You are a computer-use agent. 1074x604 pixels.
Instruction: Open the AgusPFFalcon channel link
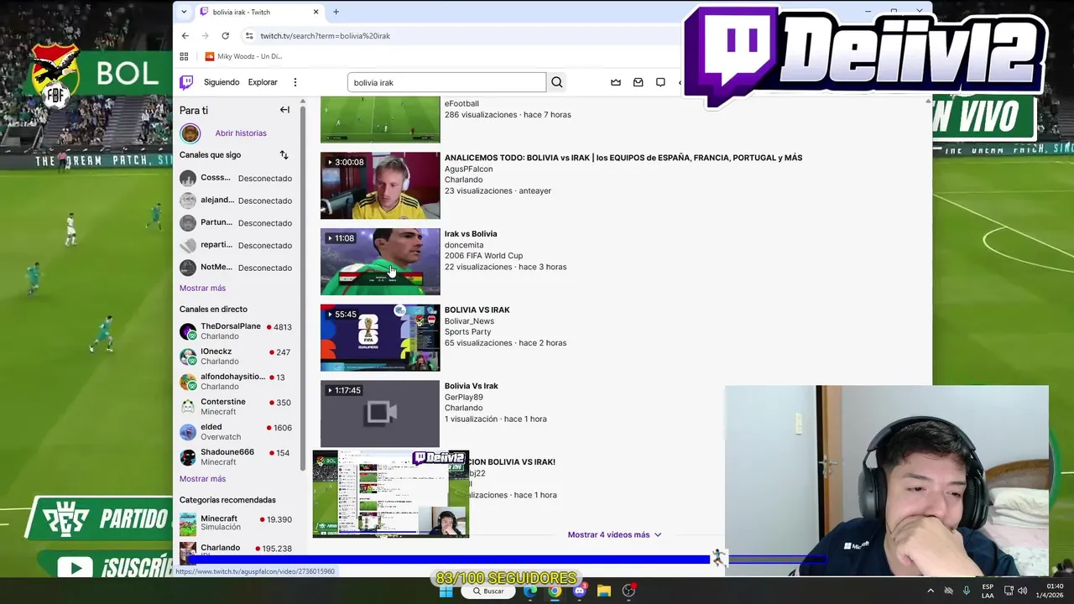click(x=468, y=169)
